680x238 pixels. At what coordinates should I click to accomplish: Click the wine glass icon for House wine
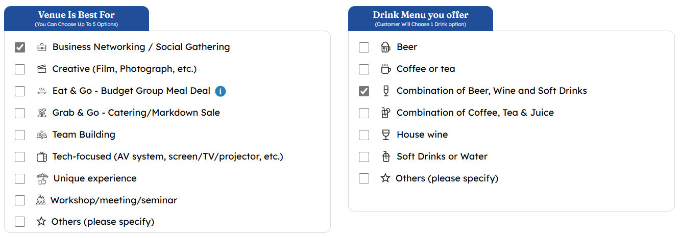[x=386, y=135]
